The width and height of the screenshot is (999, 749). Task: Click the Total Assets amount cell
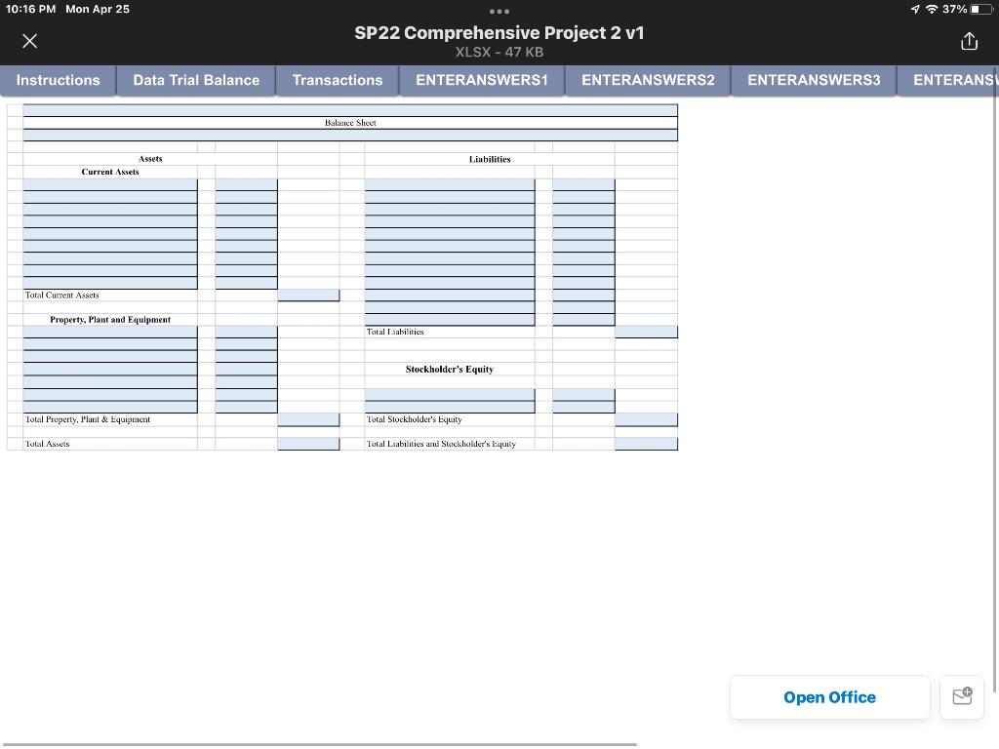(x=308, y=444)
